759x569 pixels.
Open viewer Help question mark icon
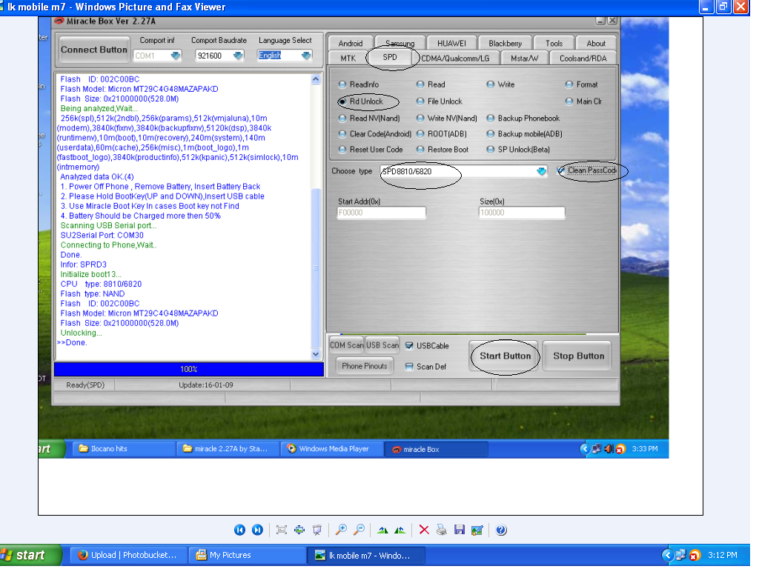tap(502, 530)
